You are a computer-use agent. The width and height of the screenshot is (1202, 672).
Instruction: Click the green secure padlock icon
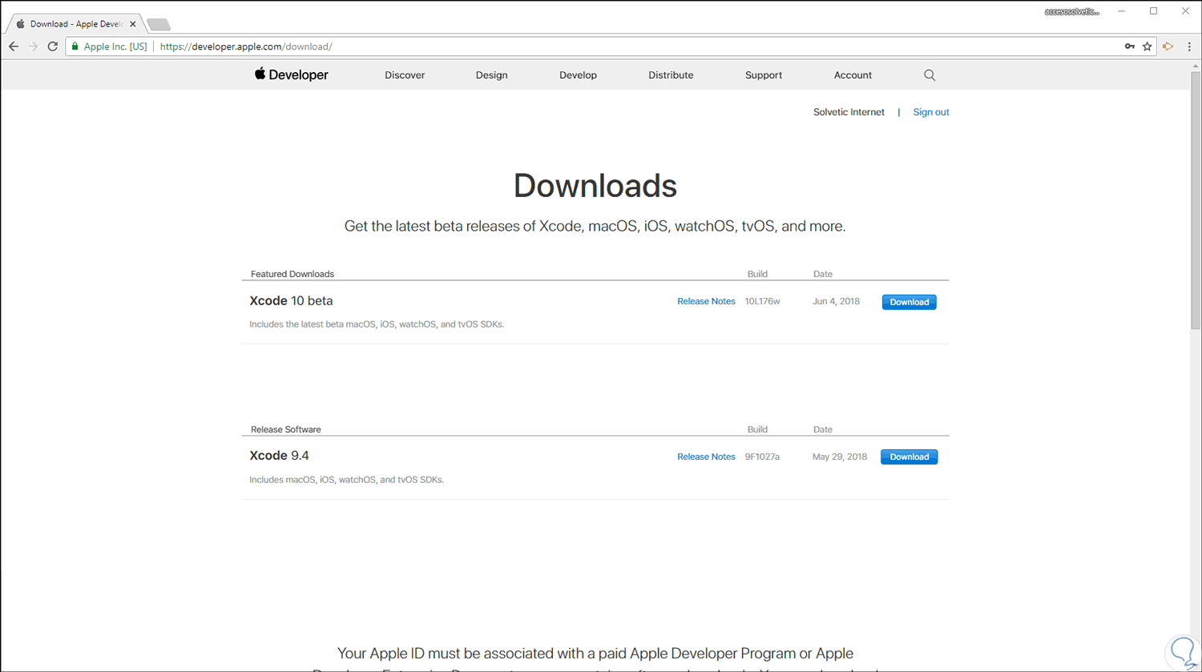75,46
